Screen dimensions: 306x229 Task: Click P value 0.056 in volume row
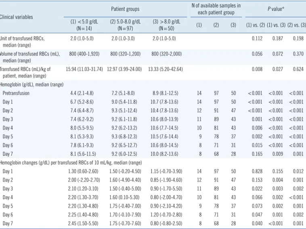pos(257,54)
